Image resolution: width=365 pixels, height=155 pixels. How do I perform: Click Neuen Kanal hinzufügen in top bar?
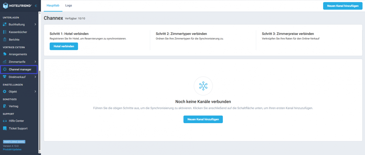tap(343, 6)
